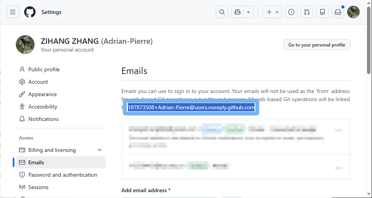Screen dimensions: 372x198
Task: Expand the Create new plus dropdown
Action: 272,12
